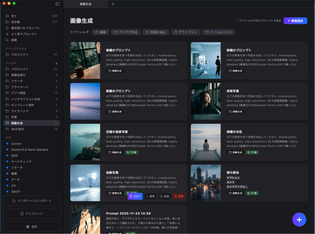Select the テンプレート制作 folder
This screenshot has width=315, height=234.
[x=32, y=105]
